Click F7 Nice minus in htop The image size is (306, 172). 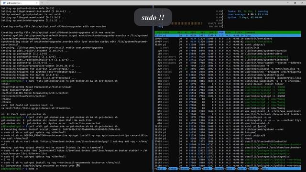(x=230, y=169)
